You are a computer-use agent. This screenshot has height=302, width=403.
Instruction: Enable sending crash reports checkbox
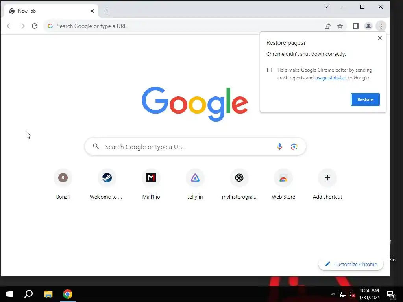(x=269, y=70)
